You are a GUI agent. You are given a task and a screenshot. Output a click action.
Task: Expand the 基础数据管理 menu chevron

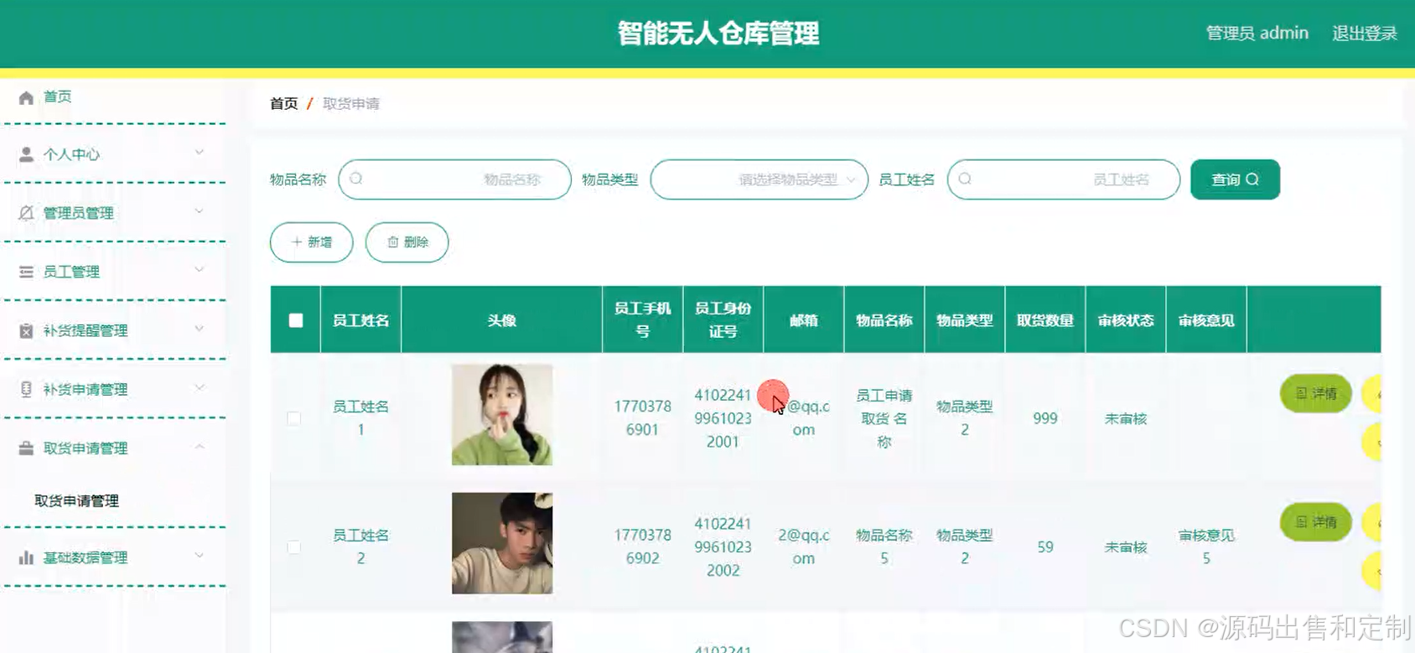[x=200, y=555]
